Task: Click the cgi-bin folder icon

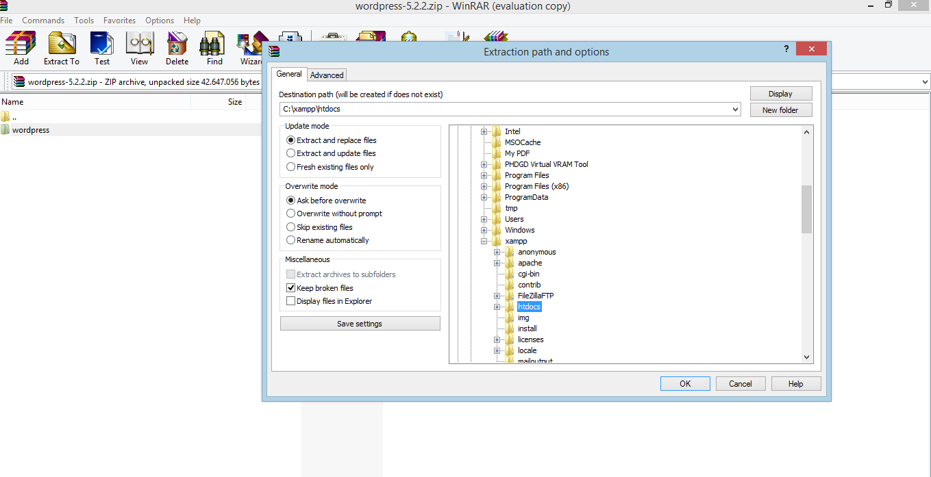Action: click(x=510, y=274)
